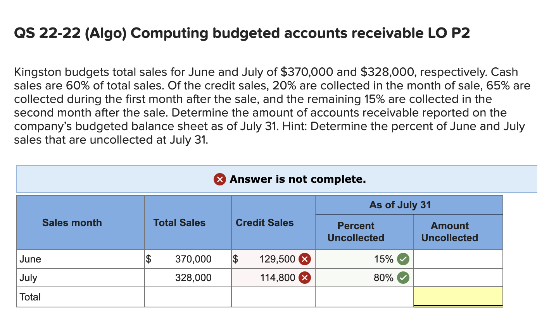
Task: Click the Sales month column header
Action: pyautogui.click(x=72, y=223)
